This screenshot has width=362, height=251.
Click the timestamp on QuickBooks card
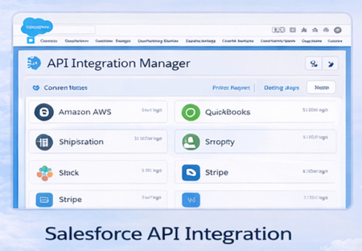[x=315, y=110]
